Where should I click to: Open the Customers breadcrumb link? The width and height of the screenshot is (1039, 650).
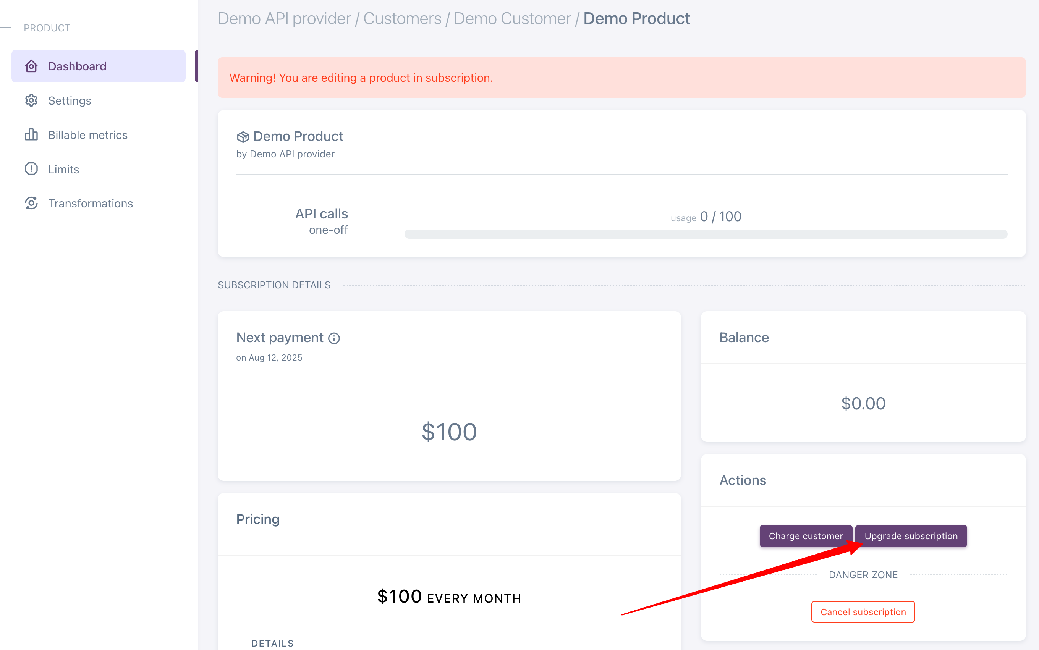[402, 19]
